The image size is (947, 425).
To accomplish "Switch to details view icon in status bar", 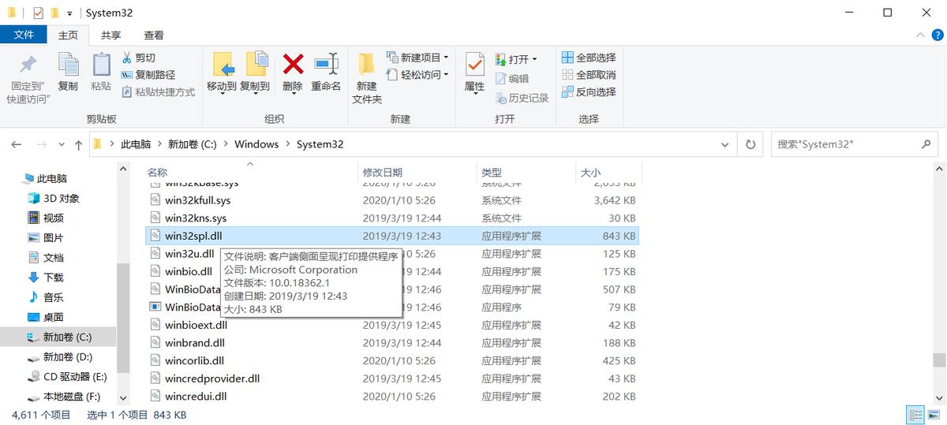I will (x=915, y=414).
